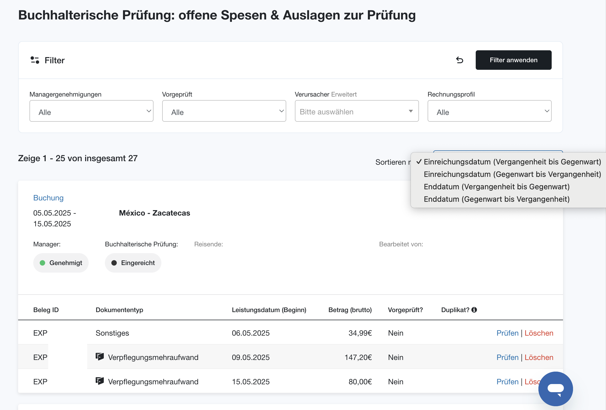Click the flag icon on the 147,20€ Verpflegungsmehraufwand row
606x410 pixels.
pos(100,357)
